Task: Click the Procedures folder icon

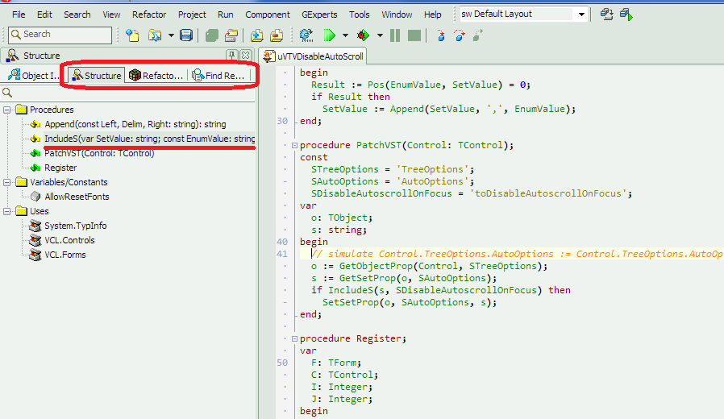Action: pos(21,110)
